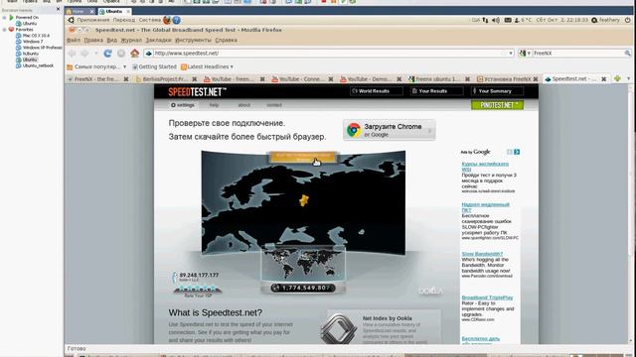This screenshot has width=636, height=357.
Task: Click the search magnifier icon
Action: point(627,53)
